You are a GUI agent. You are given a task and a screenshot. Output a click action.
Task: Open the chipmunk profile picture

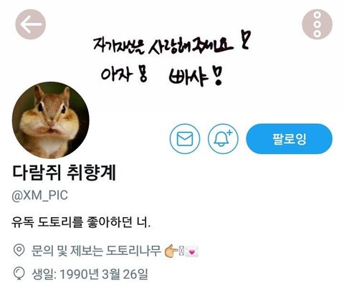pyautogui.click(x=51, y=120)
